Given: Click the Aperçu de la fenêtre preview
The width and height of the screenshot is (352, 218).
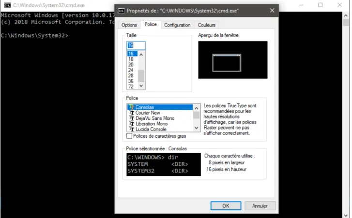Looking at the screenshot, I should point(233,60).
